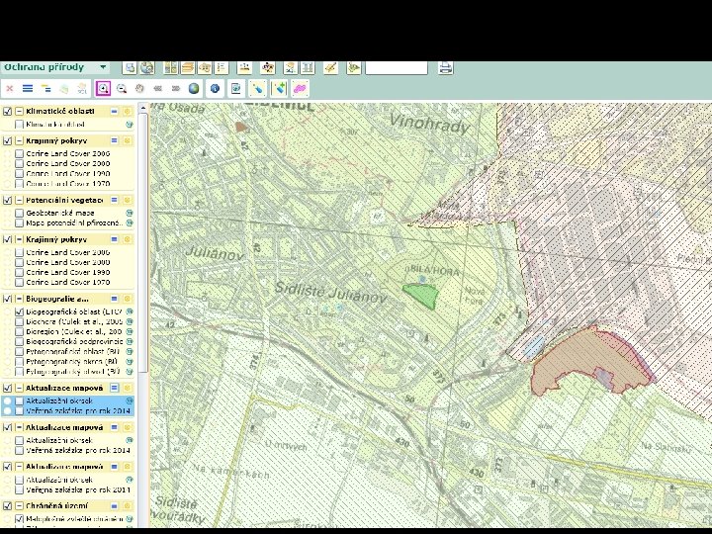The width and height of the screenshot is (712, 534).
Task: Collapse the Chráněná území group
Action: [19, 504]
